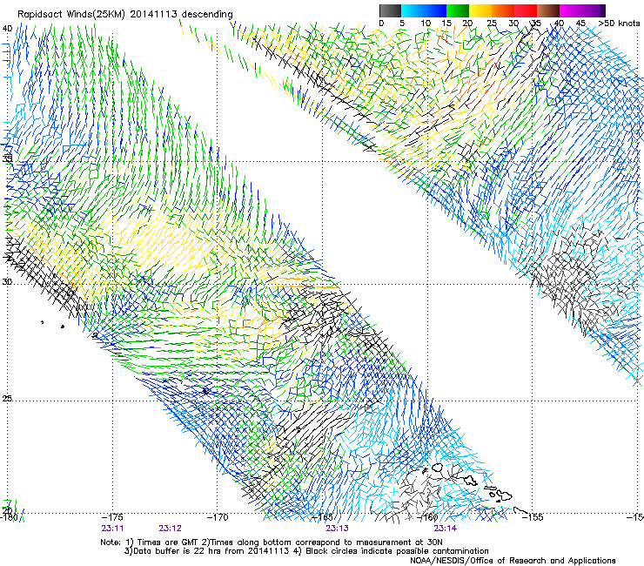Click the red 30-35 knots color segment
644x566 pixels.
pyautogui.click(x=527, y=10)
